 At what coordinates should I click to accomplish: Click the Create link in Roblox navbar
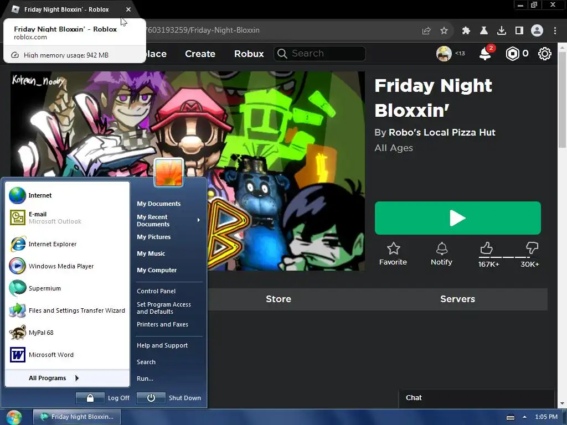[x=200, y=54]
